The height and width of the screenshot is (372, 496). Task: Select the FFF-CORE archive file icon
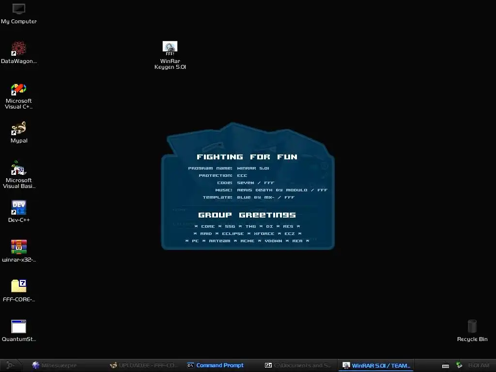coord(19,291)
